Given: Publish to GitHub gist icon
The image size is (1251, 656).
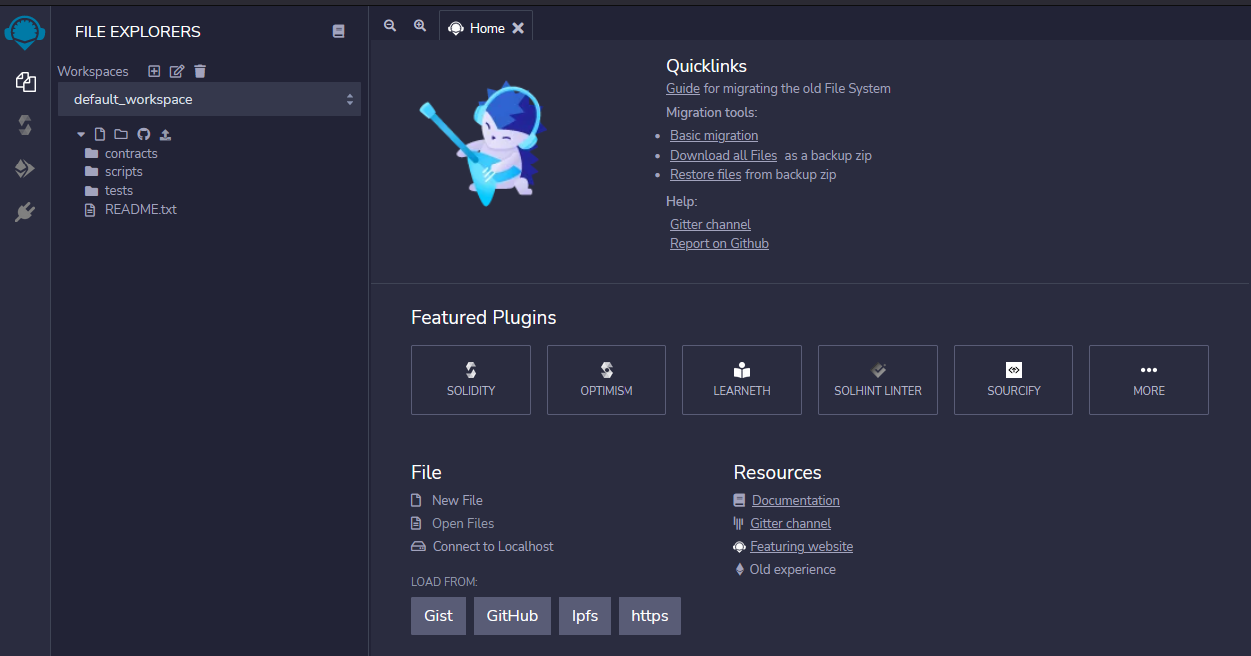Looking at the screenshot, I should [143, 134].
